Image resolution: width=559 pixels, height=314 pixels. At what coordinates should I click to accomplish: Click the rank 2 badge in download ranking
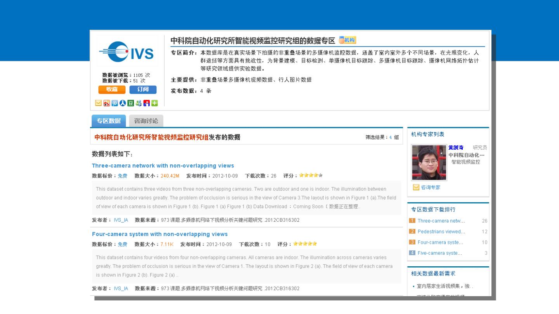click(x=412, y=232)
